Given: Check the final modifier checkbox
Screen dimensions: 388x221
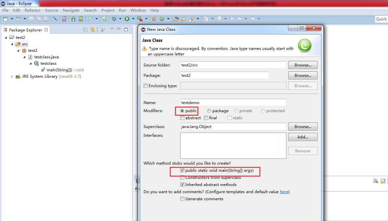Looking at the screenshot, I should pos(206,118).
